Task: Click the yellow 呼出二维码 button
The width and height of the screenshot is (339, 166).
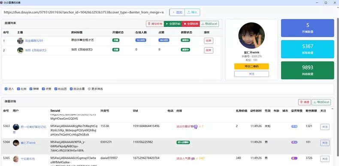Action: click(x=251, y=66)
